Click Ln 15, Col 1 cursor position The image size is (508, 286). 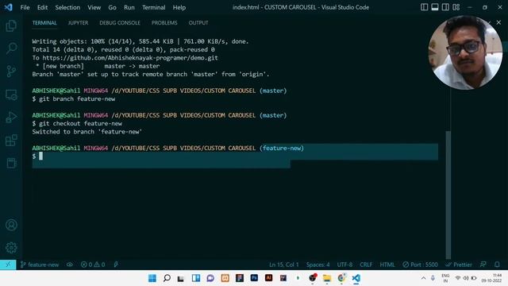coord(284,265)
